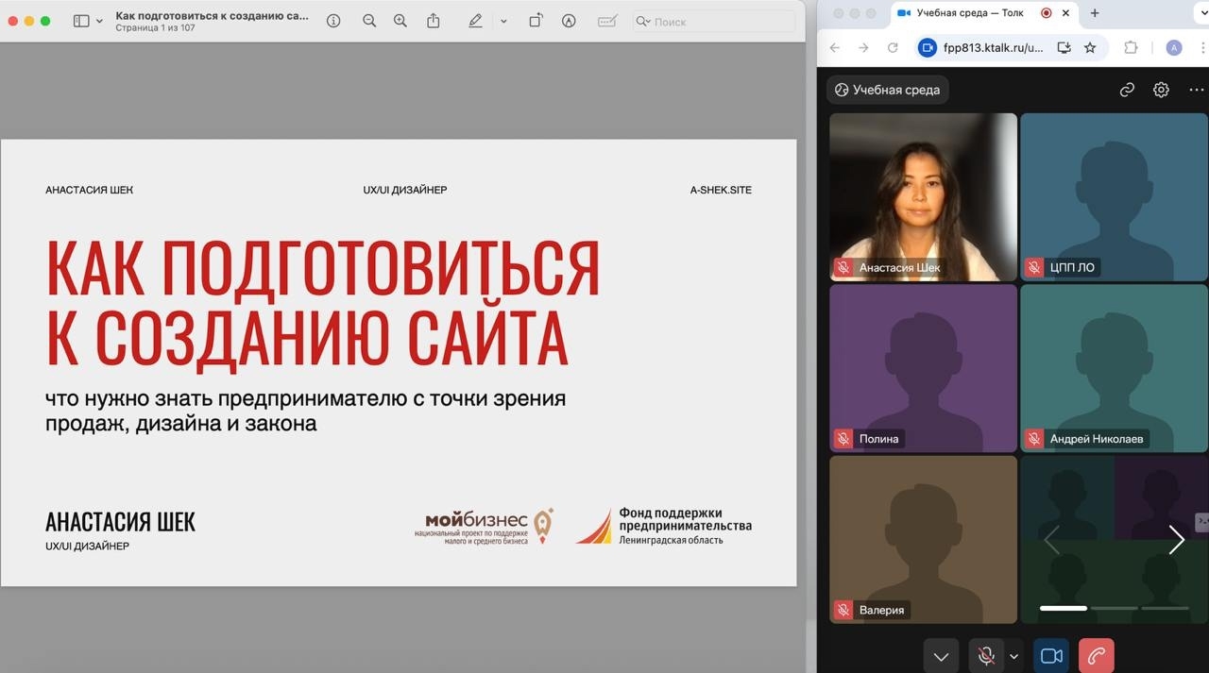This screenshot has height=673, width=1209.
Task: Open a new browser tab
Action: pyautogui.click(x=1095, y=13)
